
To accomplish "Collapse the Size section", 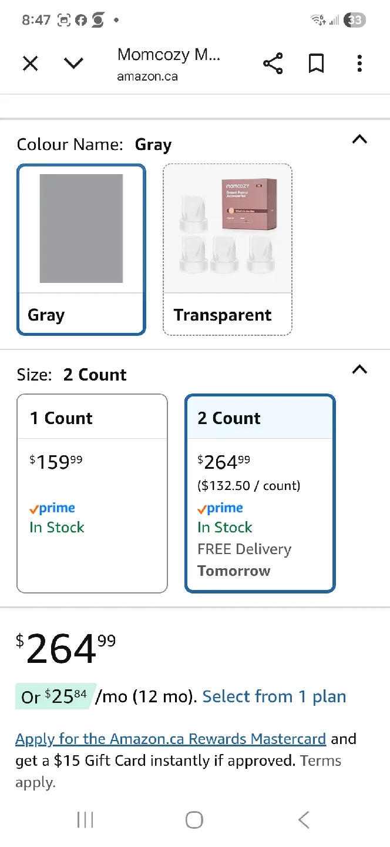I will click(359, 370).
